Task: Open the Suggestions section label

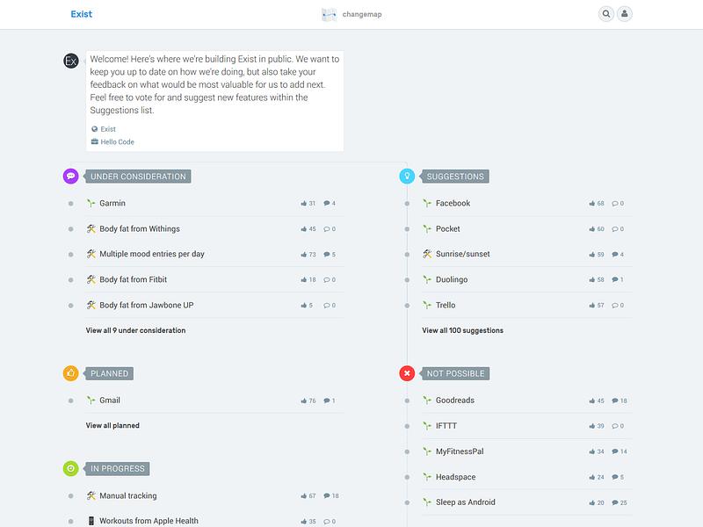Action: click(455, 177)
